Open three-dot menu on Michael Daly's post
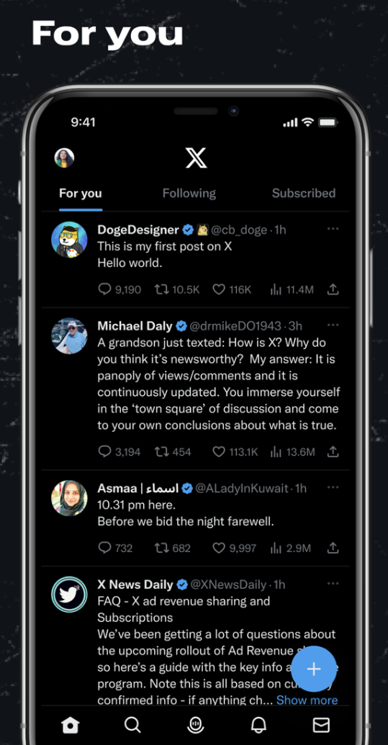This screenshot has width=388, height=745. 333,325
